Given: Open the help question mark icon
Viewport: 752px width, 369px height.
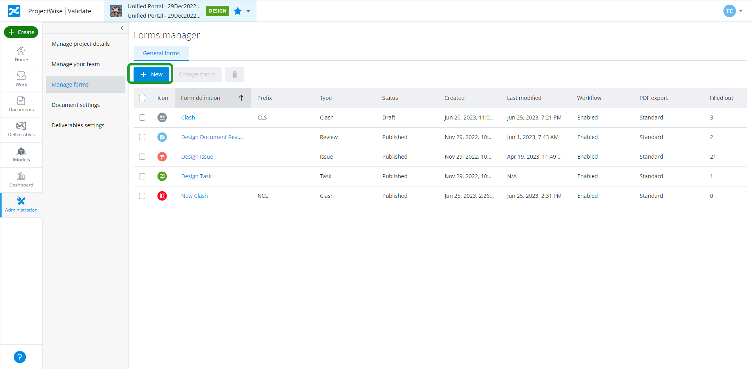Looking at the screenshot, I should pos(20,357).
